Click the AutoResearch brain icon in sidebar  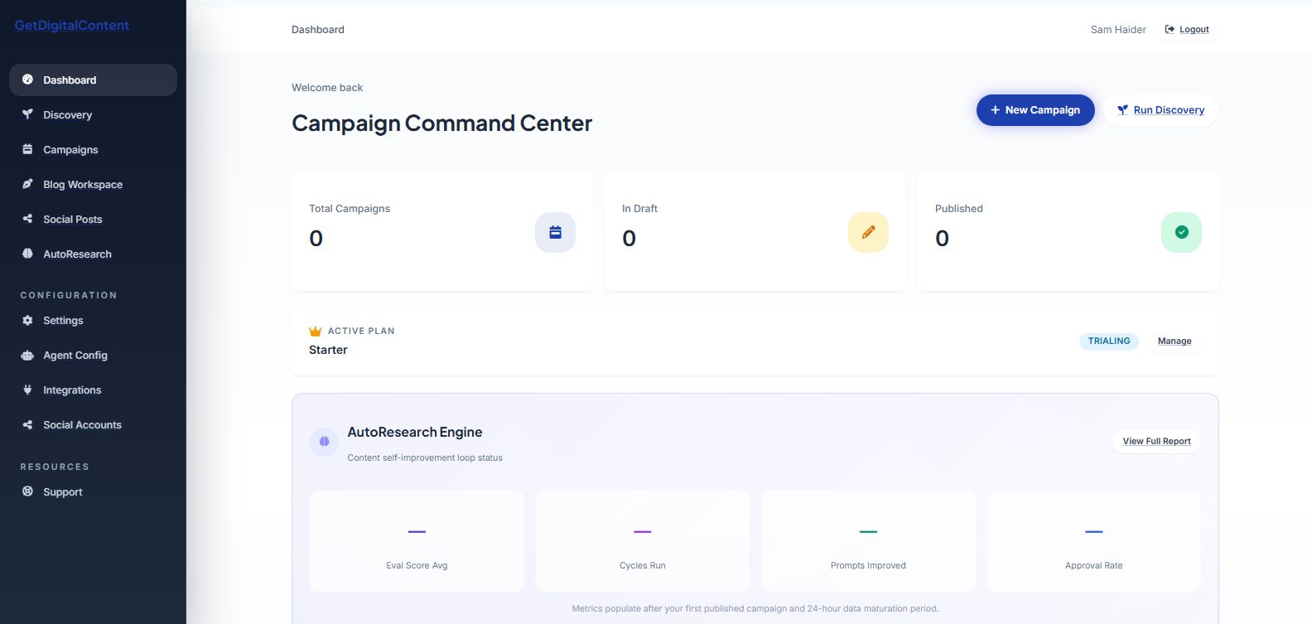(x=27, y=254)
